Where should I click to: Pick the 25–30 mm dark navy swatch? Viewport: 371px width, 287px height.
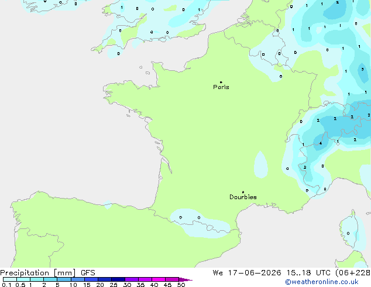pos(118,279)
